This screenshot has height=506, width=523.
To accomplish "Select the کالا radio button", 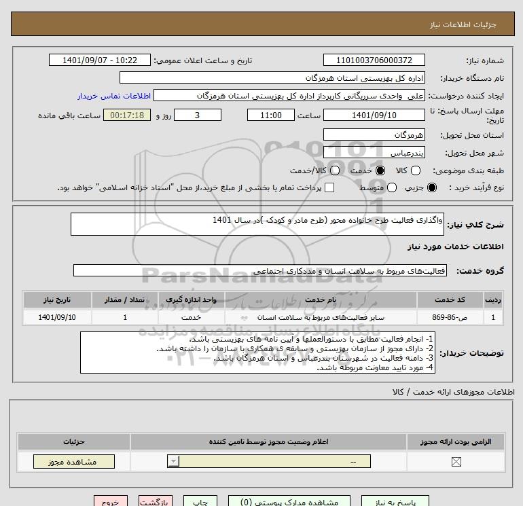I will (x=415, y=170).
